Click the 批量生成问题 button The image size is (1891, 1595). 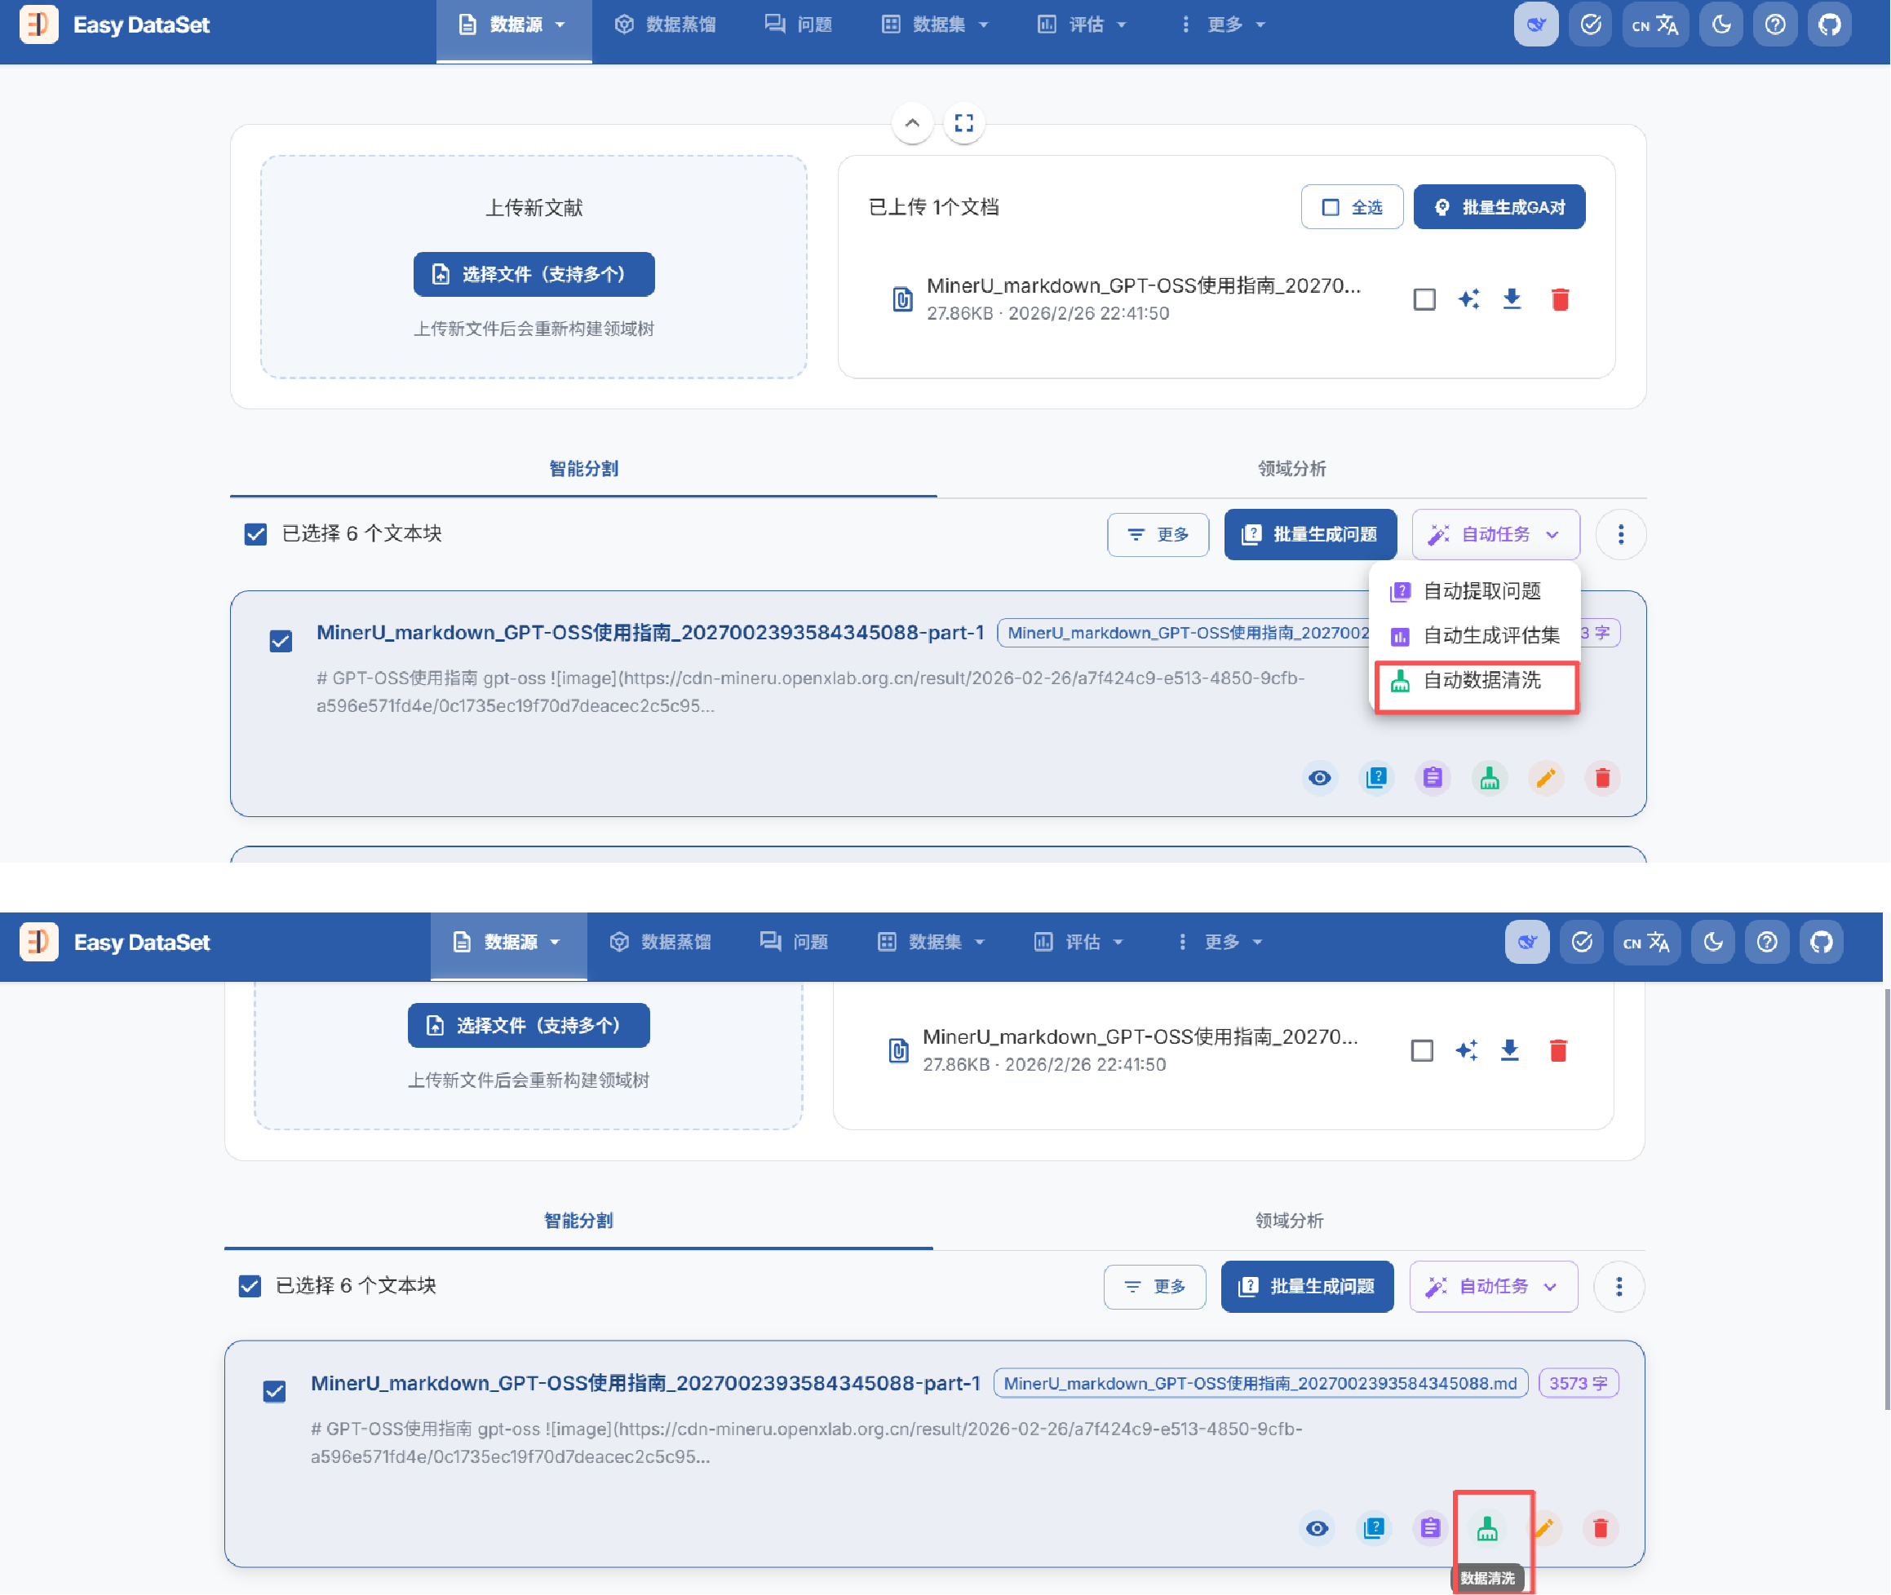coord(1309,534)
